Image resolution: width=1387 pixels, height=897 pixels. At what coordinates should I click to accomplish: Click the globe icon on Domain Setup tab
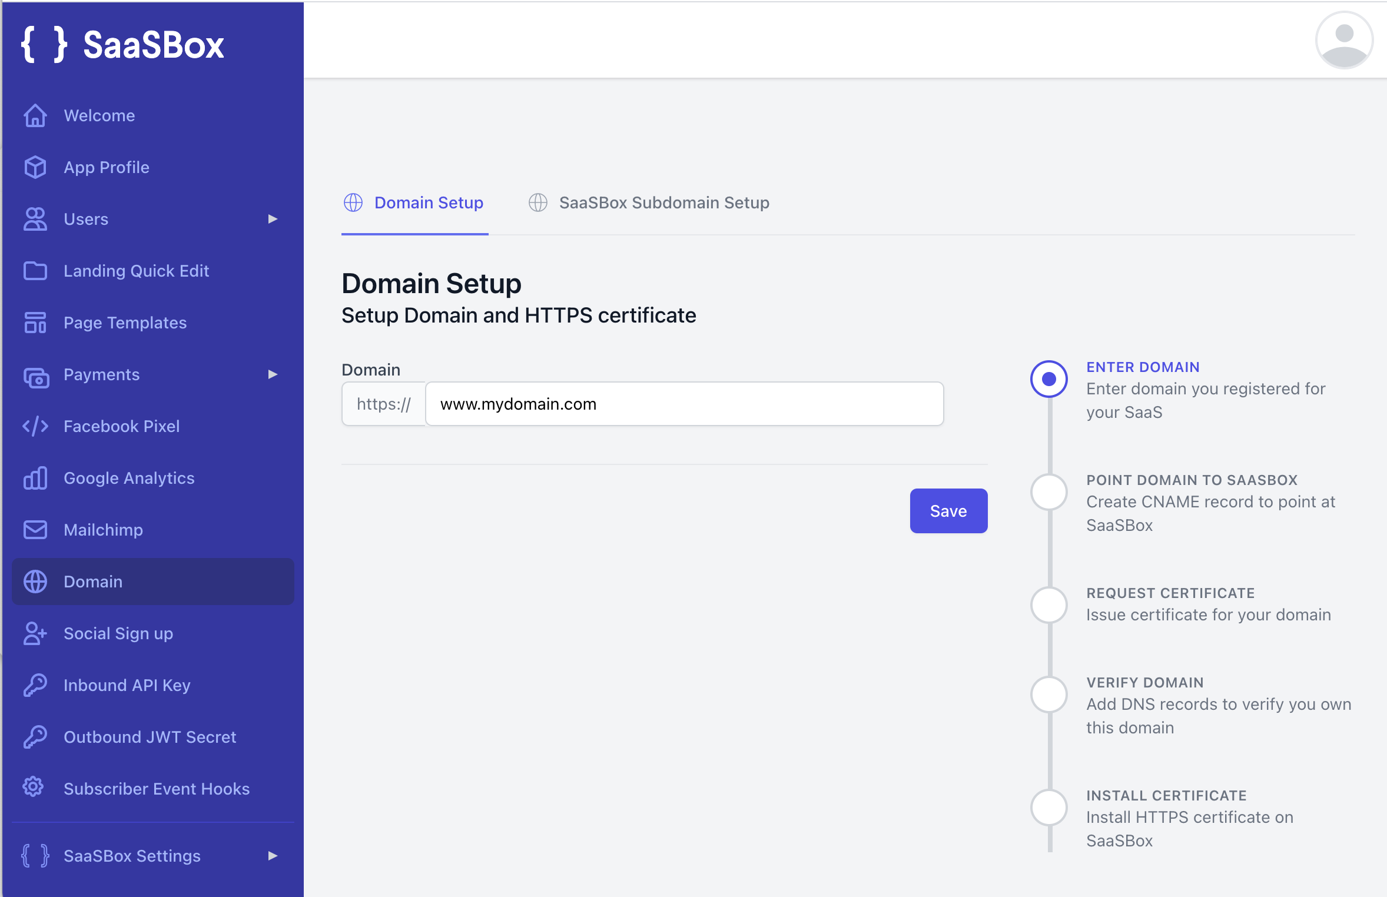[x=353, y=202]
